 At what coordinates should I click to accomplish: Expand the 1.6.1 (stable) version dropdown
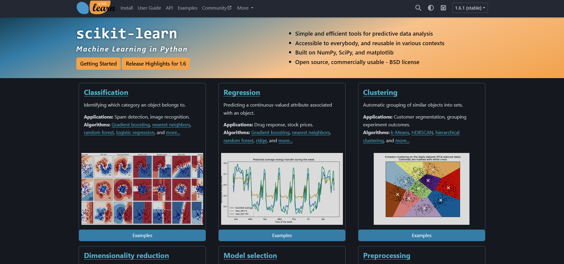[470, 8]
